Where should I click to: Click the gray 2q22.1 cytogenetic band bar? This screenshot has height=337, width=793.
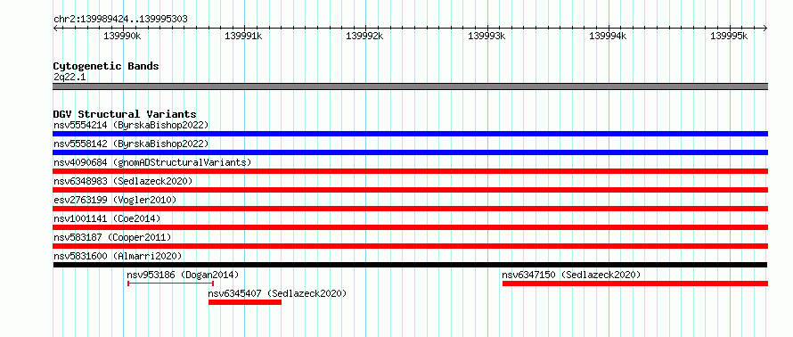(x=410, y=86)
